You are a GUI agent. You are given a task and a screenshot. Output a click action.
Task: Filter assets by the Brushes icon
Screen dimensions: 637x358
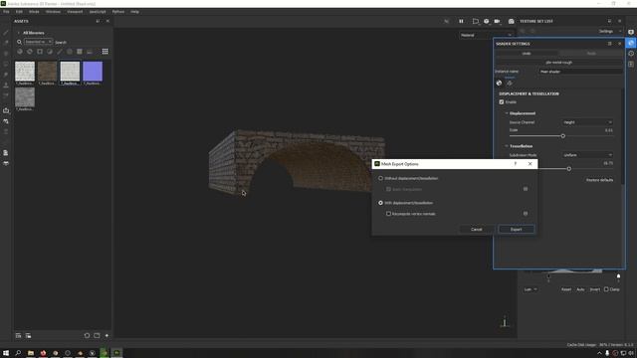pos(60,52)
